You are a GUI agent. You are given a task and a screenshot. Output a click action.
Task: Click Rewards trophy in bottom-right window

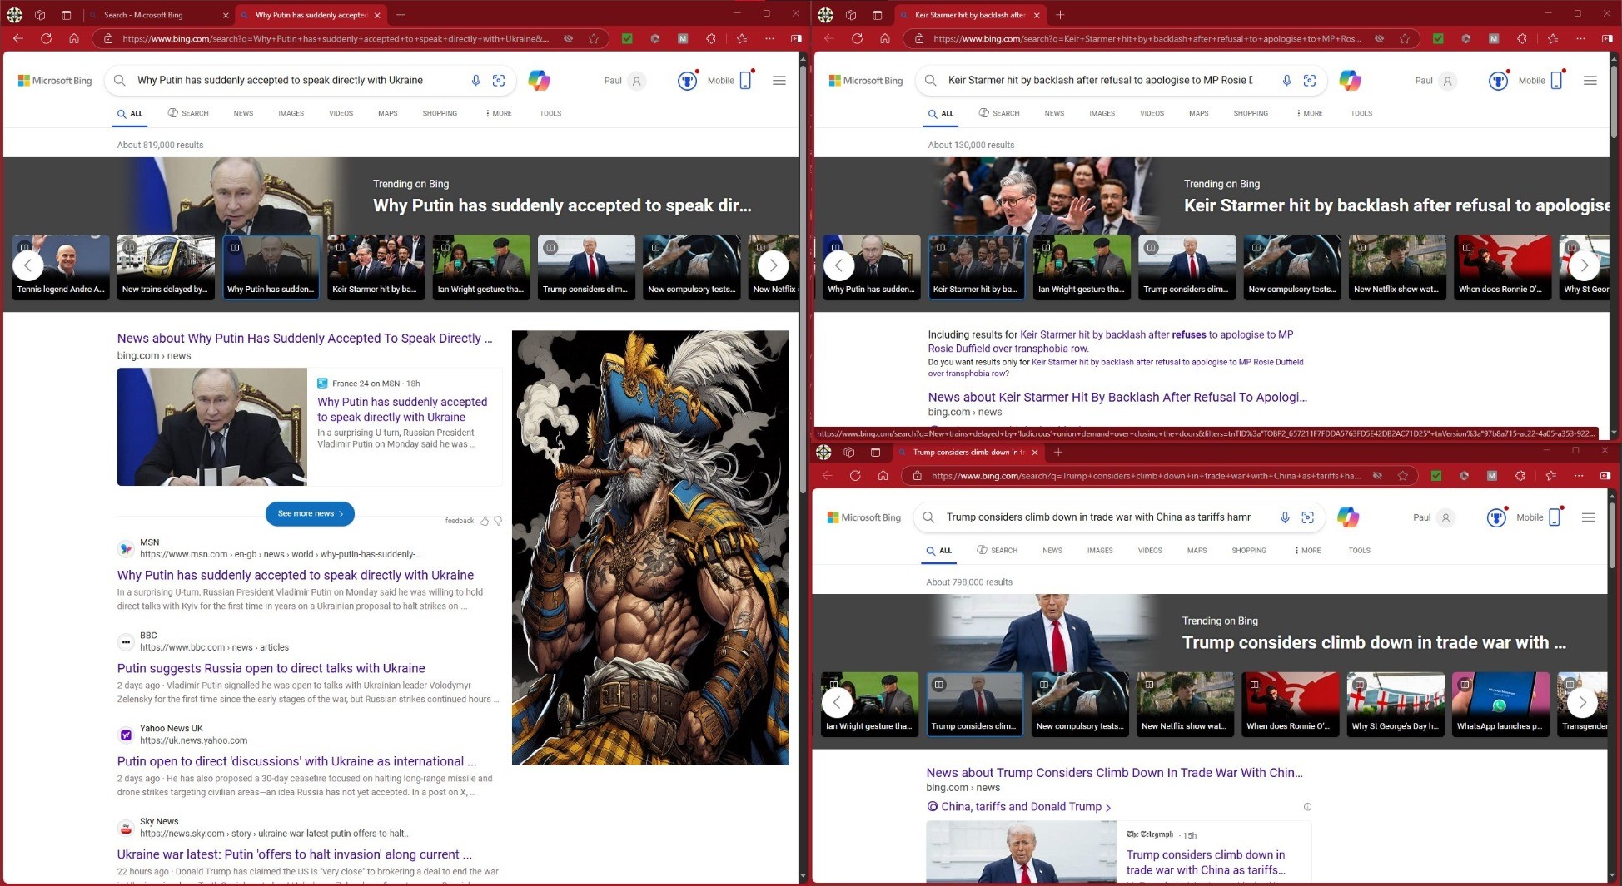pyautogui.click(x=1496, y=517)
